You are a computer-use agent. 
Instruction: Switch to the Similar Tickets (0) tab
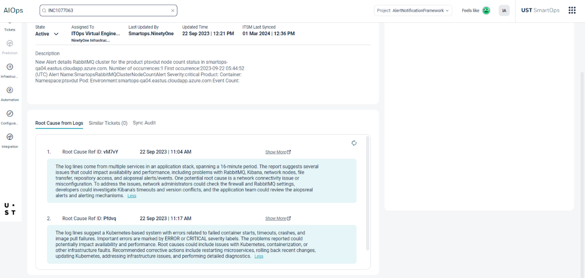point(108,123)
